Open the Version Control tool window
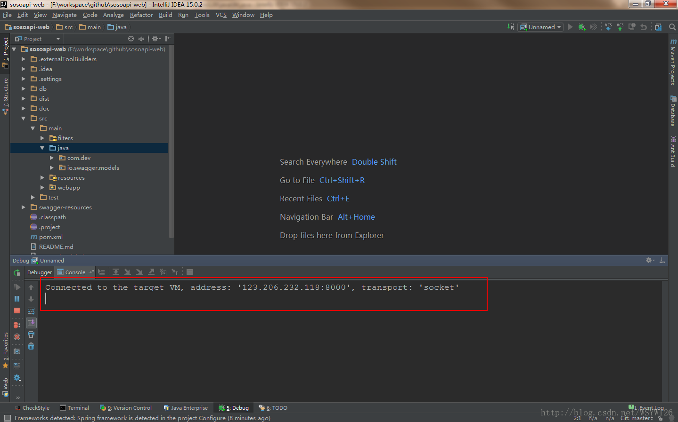Image resolution: width=678 pixels, height=422 pixels. point(126,408)
